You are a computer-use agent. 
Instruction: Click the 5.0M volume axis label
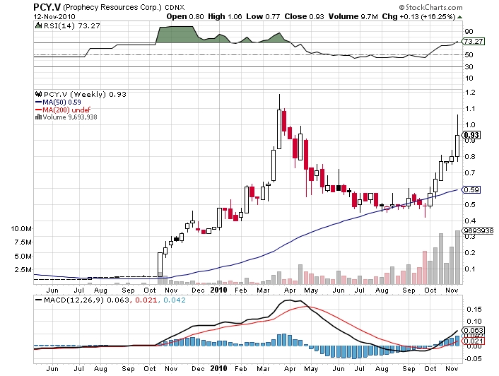23,256
